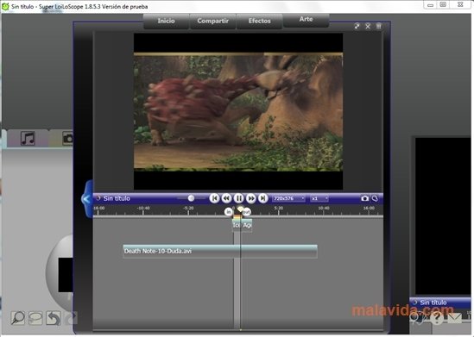This screenshot has width=474, height=337.
Task: Open the x1 playback speed dropdown
Action: pos(319,198)
